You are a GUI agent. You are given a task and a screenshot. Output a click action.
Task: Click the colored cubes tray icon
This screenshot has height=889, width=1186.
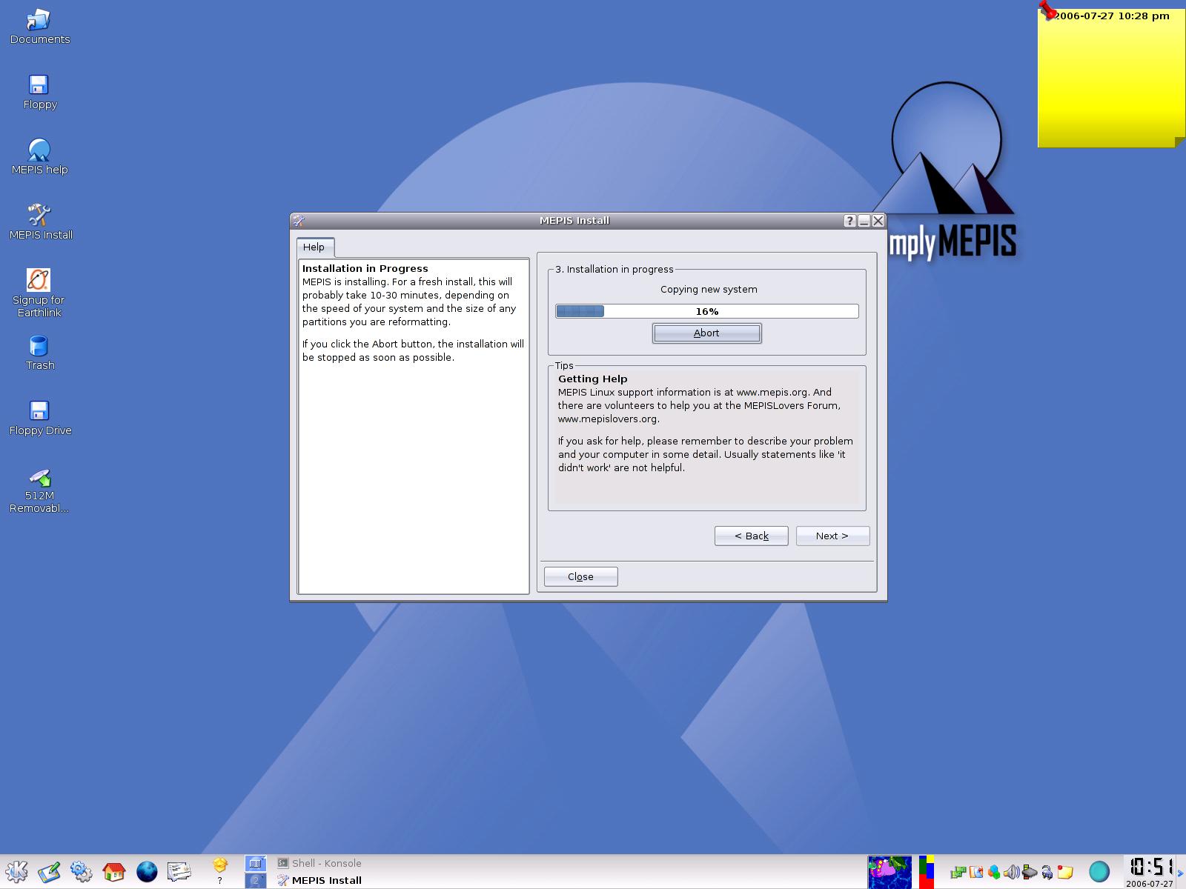coord(994,872)
